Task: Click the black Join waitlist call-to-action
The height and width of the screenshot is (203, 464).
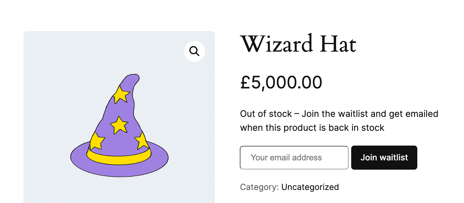Action: [384, 157]
